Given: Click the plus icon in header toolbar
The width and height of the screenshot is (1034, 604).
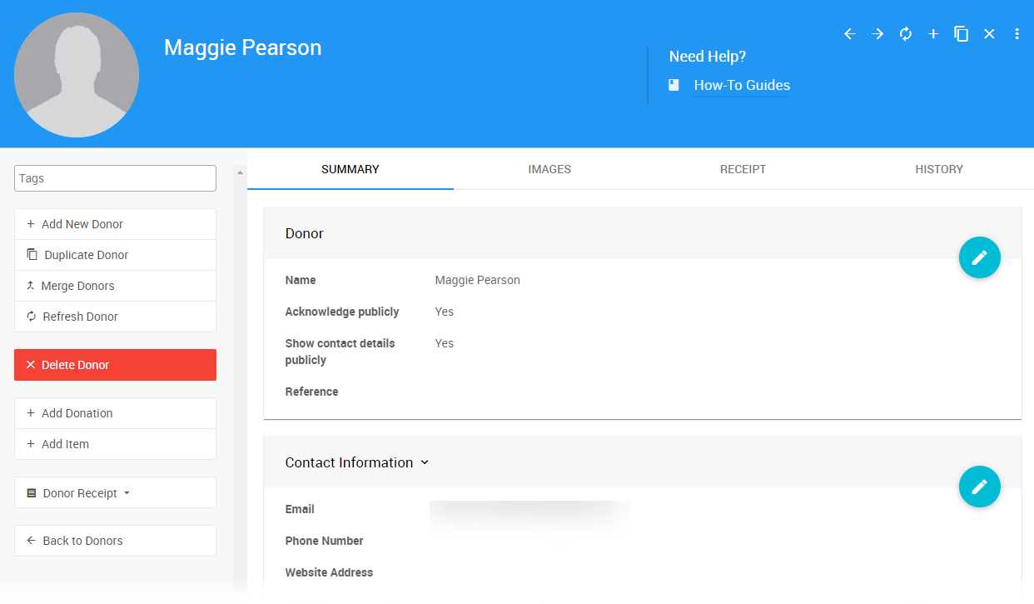Looking at the screenshot, I should (x=933, y=34).
